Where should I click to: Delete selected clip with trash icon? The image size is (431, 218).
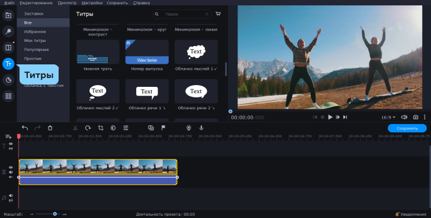click(x=50, y=128)
